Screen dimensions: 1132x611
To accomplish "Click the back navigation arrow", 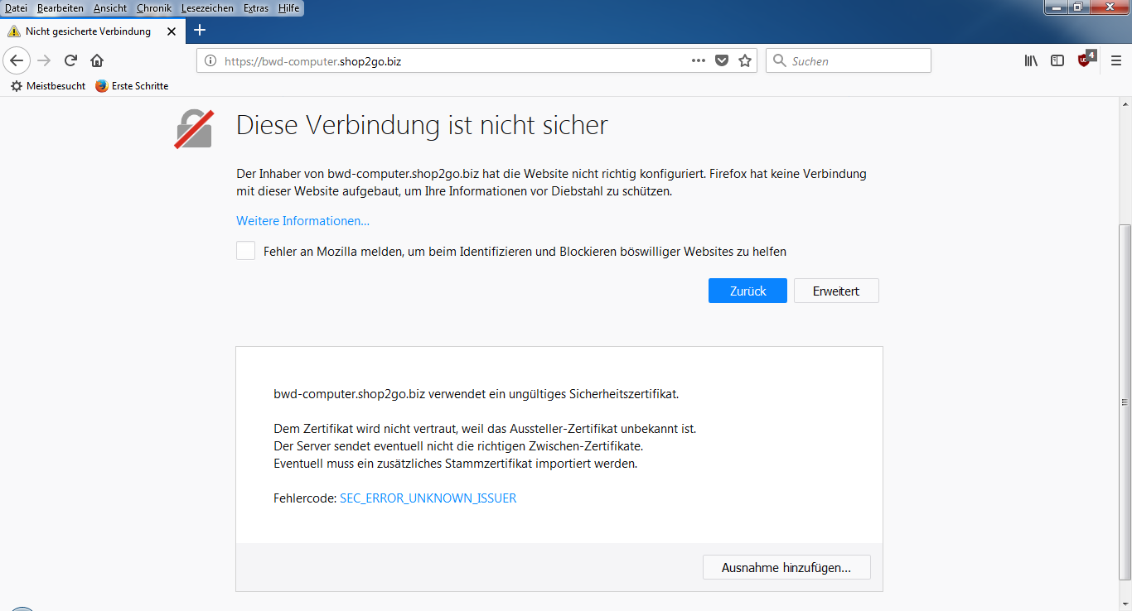I will coord(17,60).
